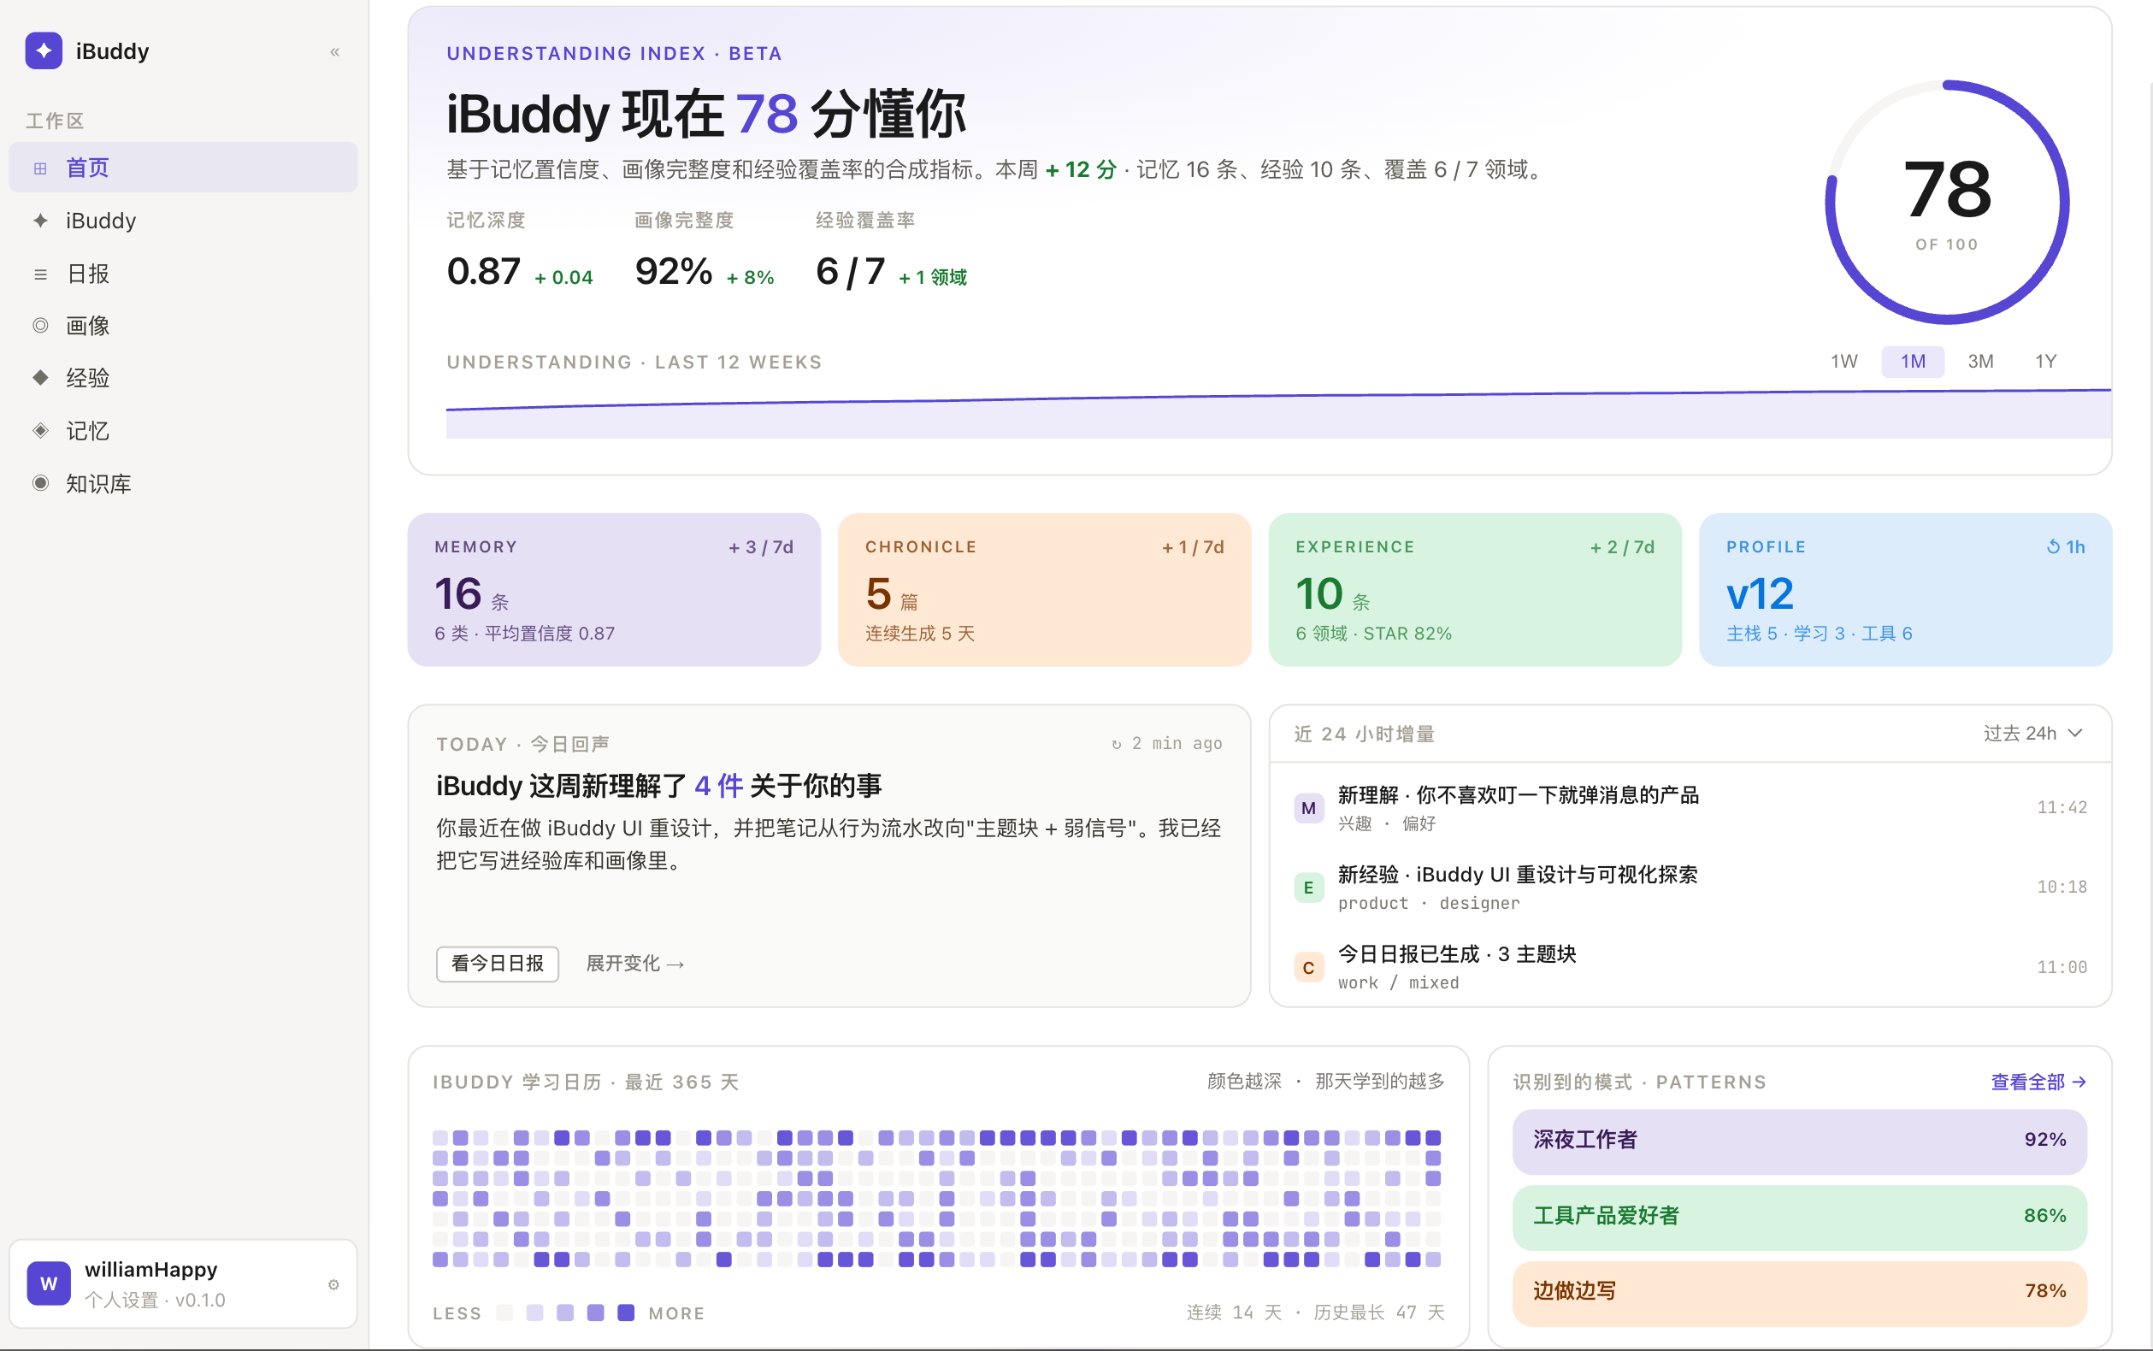Click the '+ 2 / 7d' label in Experience card
This screenshot has width=2153, height=1351.
[1622, 547]
